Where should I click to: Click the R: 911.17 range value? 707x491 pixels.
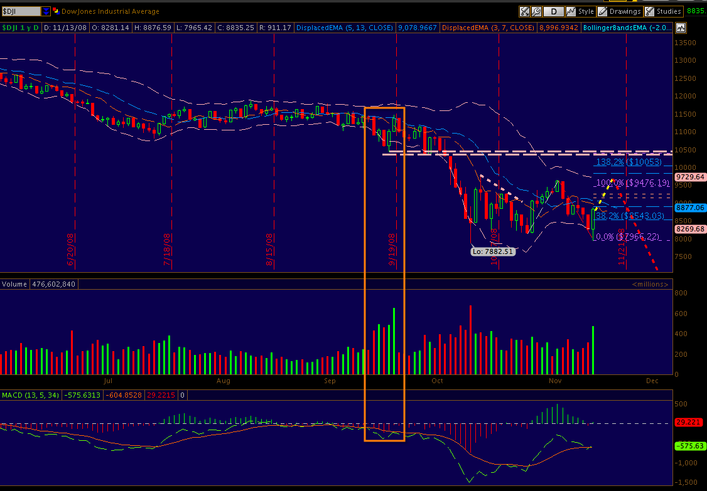(x=274, y=28)
